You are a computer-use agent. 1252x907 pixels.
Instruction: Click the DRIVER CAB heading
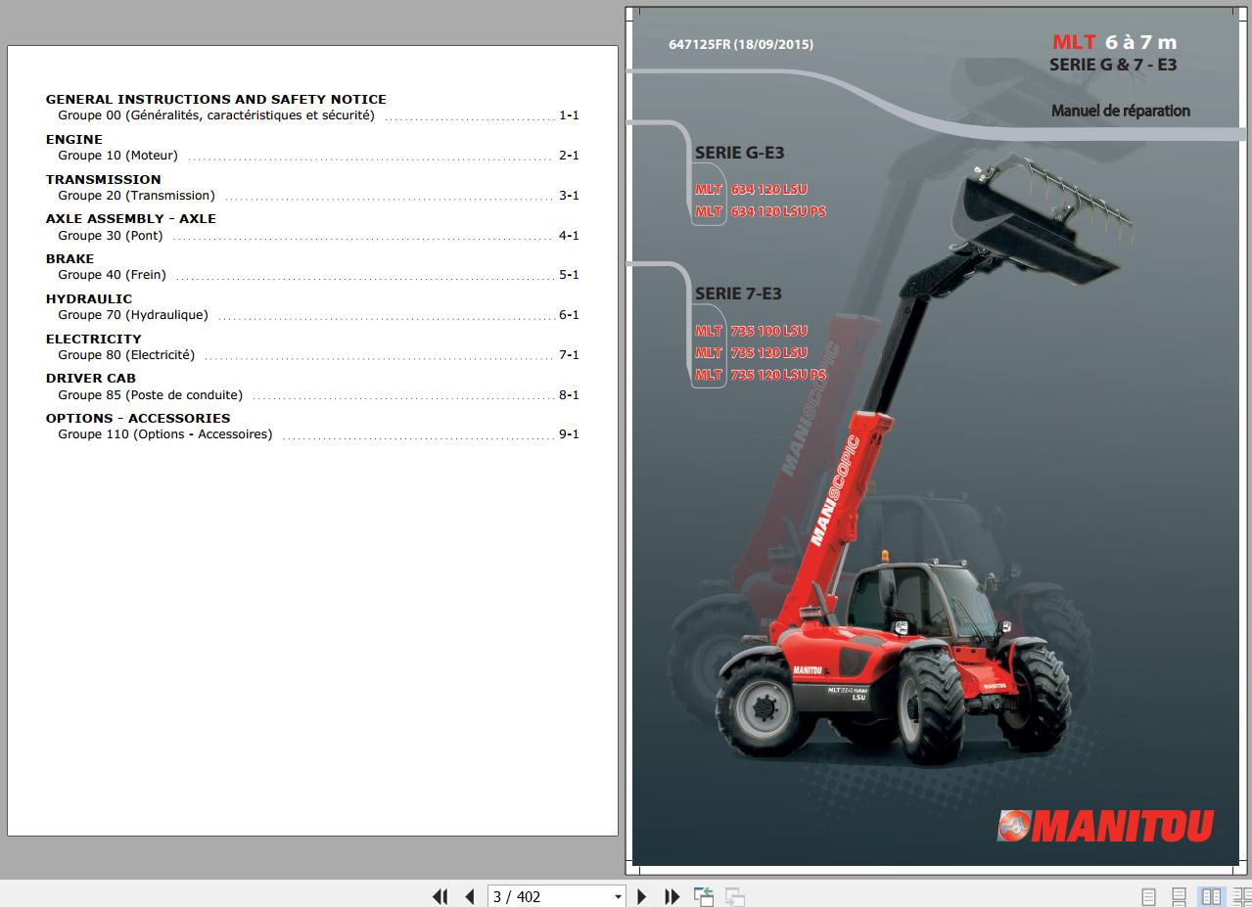(91, 378)
